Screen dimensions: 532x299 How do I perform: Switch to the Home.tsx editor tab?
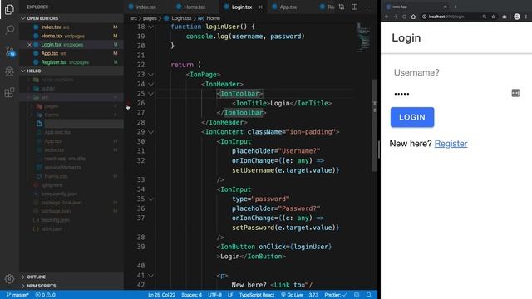195,7
